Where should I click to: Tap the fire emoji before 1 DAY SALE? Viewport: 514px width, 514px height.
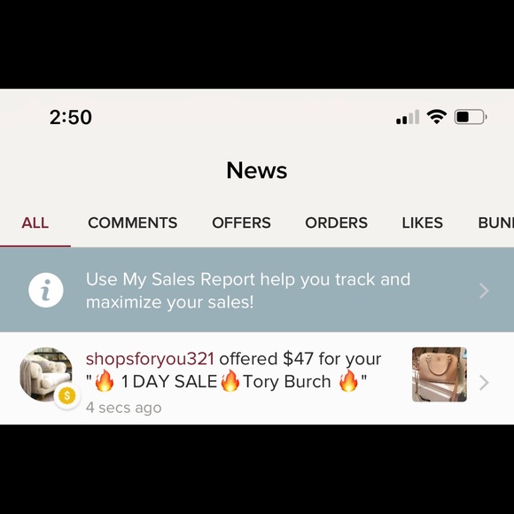(x=104, y=380)
